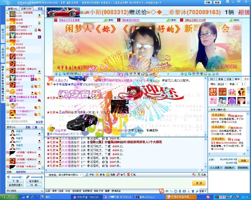
Task: Click the 发送 send button
Action: 198,183
